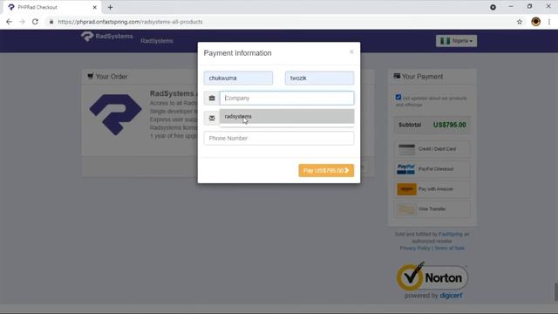Image resolution: width=558 pixels, height=314 pixels.
Task: Click the browser forward arrow
Action: pos(22,22)
